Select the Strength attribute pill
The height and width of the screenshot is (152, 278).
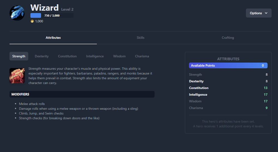[x=19, y=56]
